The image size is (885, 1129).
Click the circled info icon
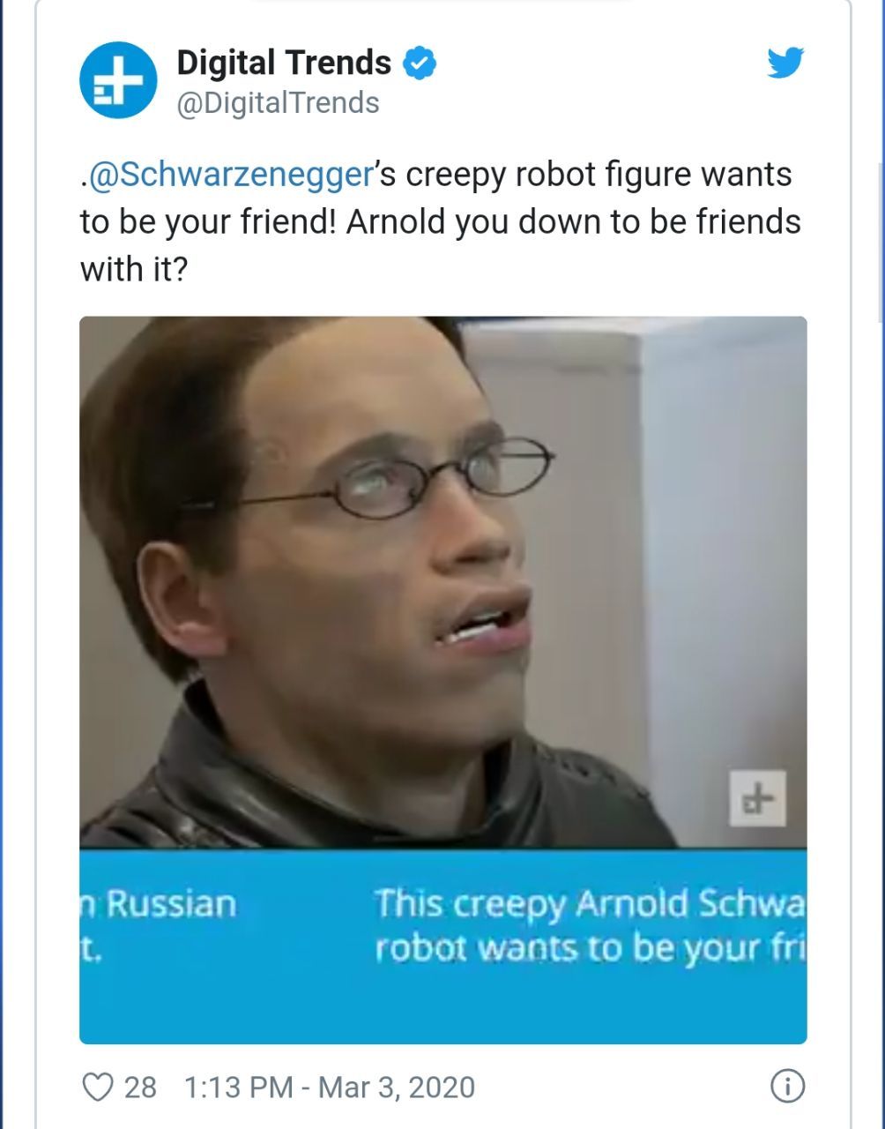tap(787, 1087)
